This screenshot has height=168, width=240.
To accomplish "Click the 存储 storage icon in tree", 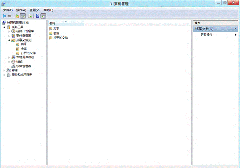I will tap(9, 71).
